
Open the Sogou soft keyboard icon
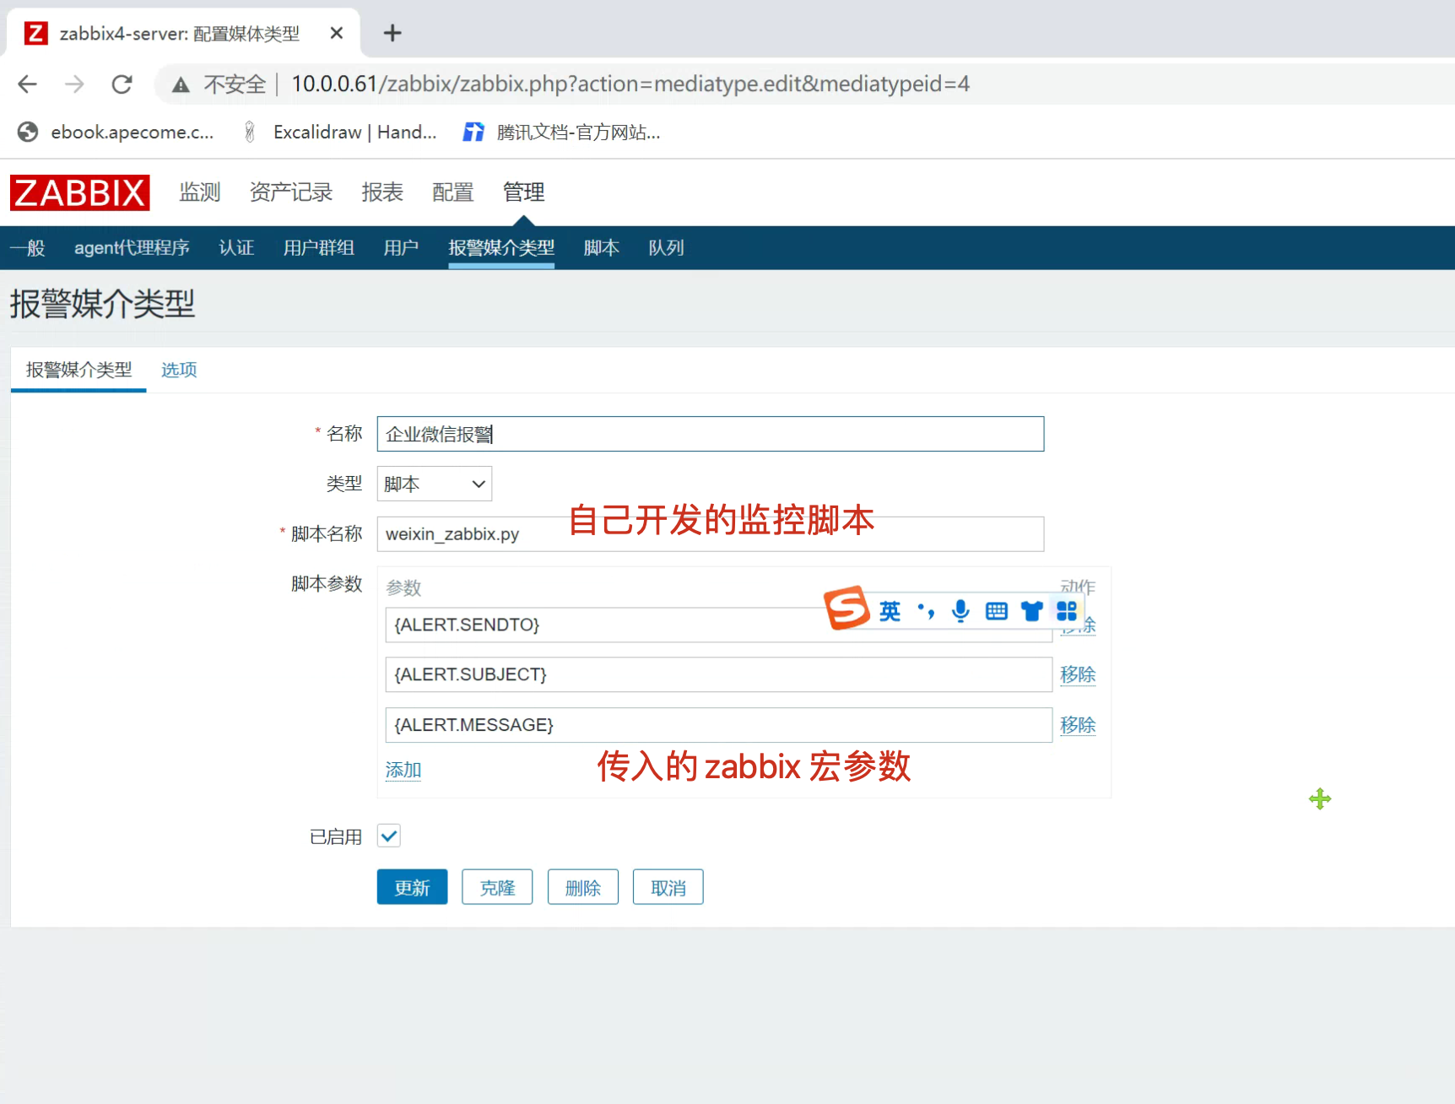[x=996, y=610]
